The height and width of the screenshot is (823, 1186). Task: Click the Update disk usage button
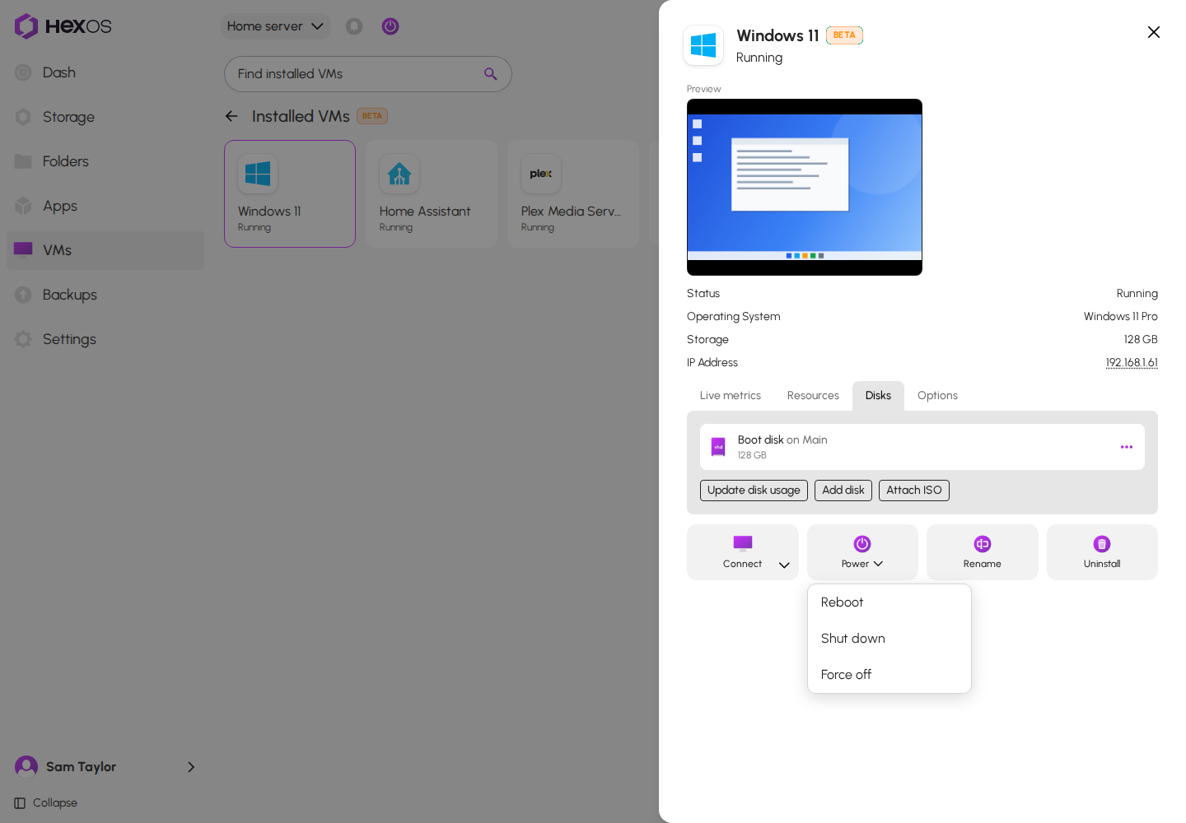point(754,491)
